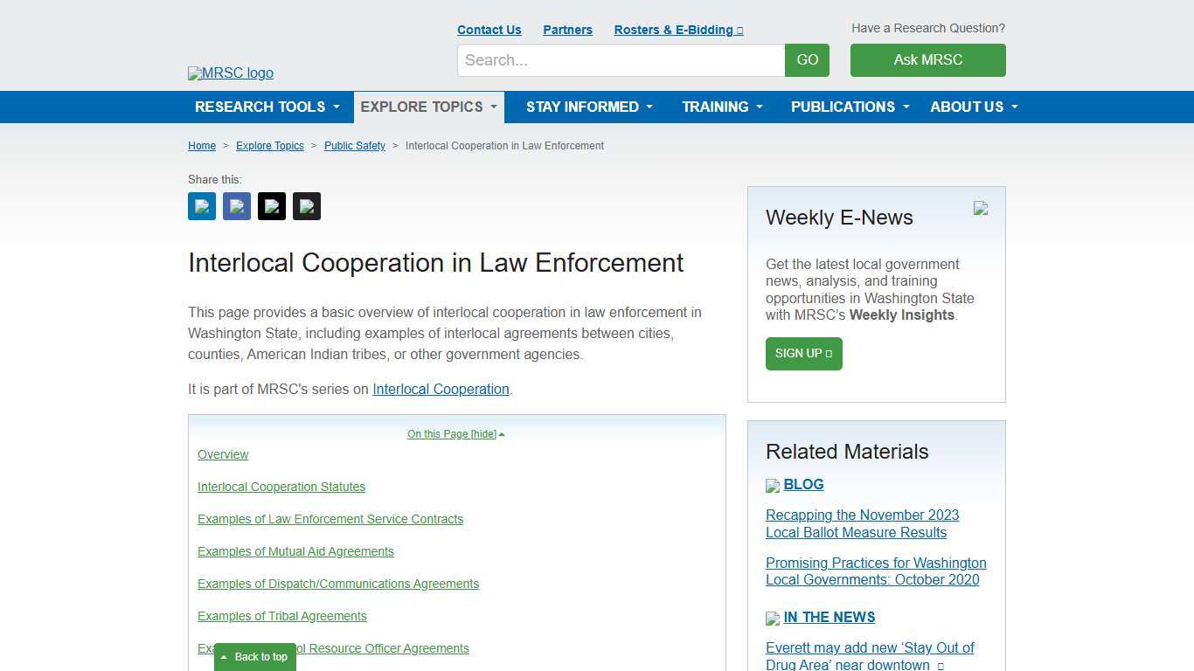Open the RESEARCH TOOLS dropdown

point(267,107)
